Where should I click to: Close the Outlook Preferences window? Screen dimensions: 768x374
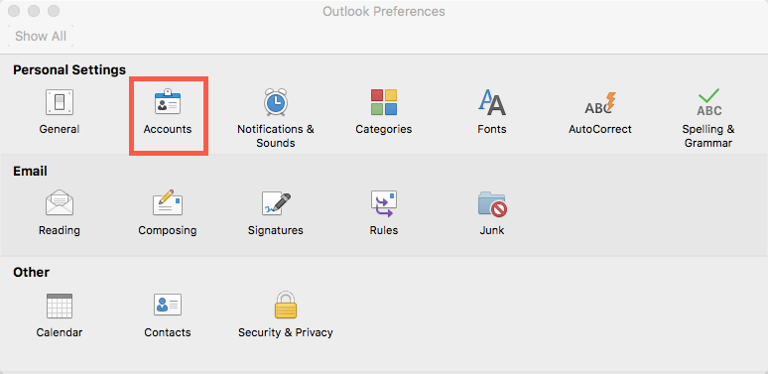point(15,11)
